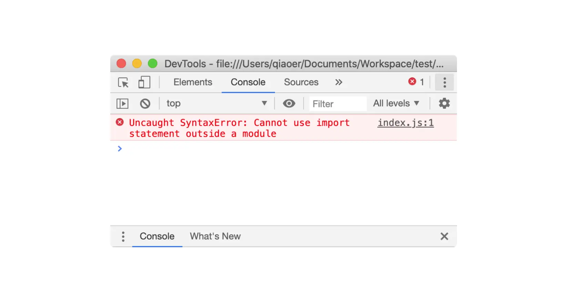Screen dimensions: 570x303
Task: Expand the All levels log filter
Action: coord(396,103)
